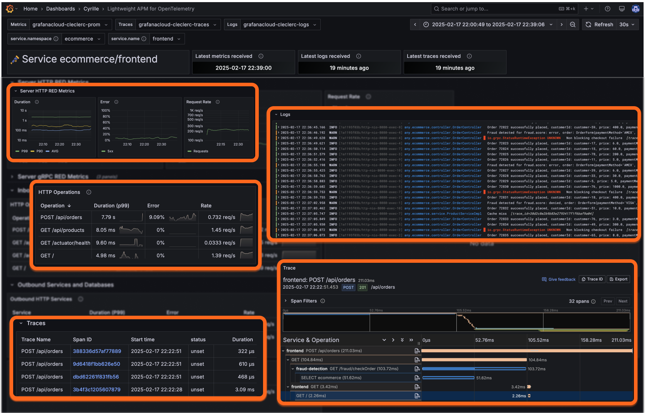
Task: Click the P90 legend color swatch
Action: (x=32, y=151)
